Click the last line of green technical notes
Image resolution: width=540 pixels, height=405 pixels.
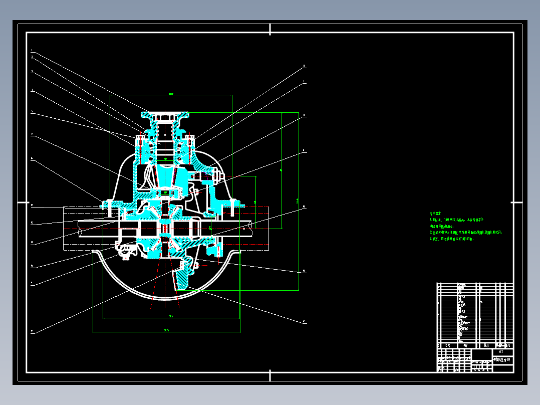click(x=451, y=239)
